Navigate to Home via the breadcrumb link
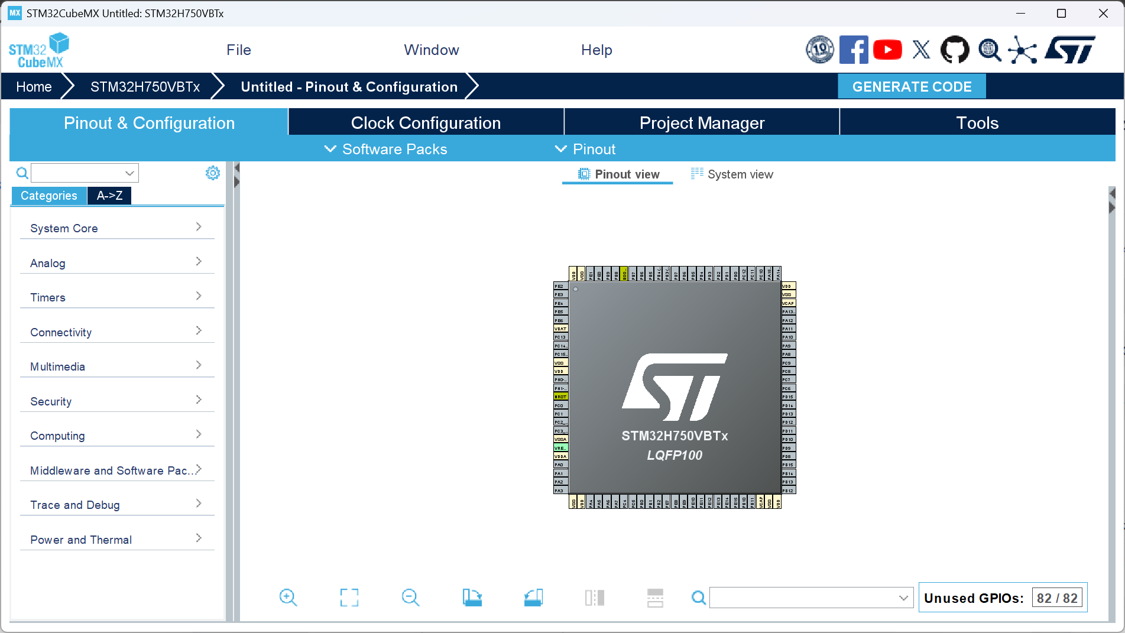The width and height of the screenshot is (1125, 633). pos(34,86)
